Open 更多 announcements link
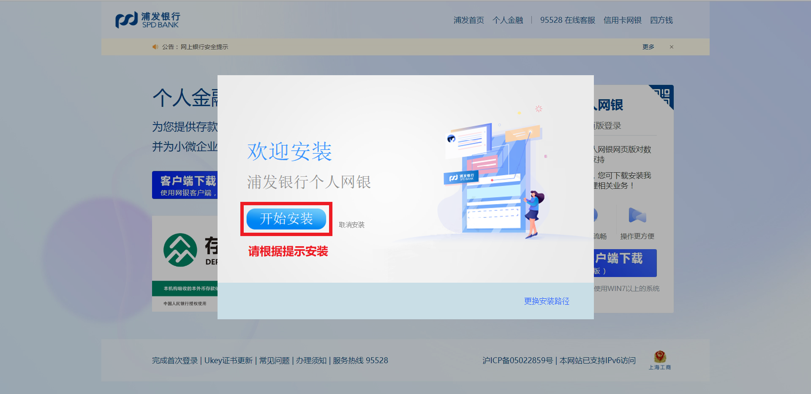The height and width of the screenshot is (394, 811). pyautogui.click(x=648, y=47)
